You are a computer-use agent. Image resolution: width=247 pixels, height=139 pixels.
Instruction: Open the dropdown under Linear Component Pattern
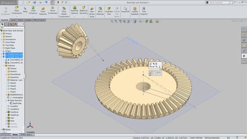coord(33,17)
